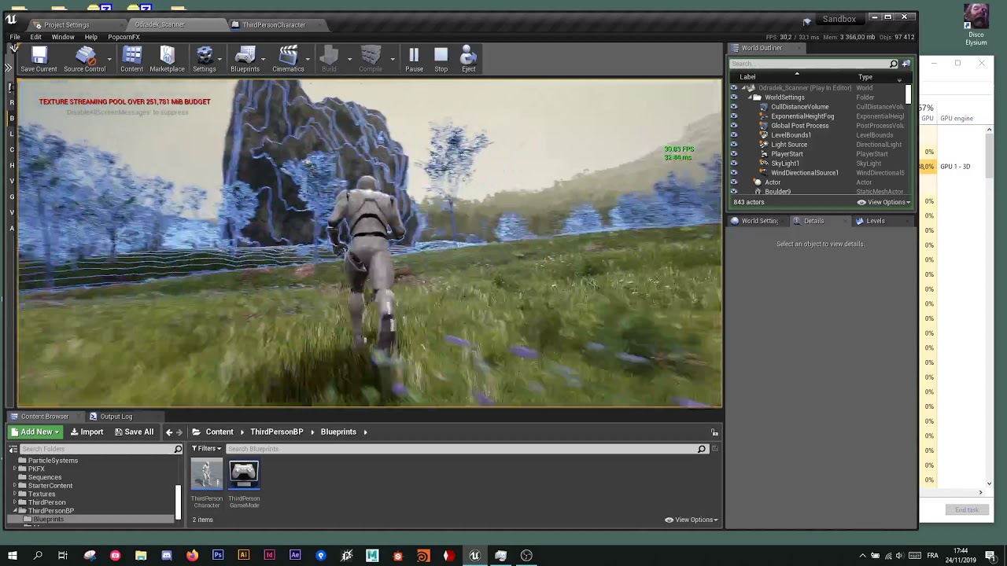Viewport: 1007px width, 566px height.
Task: Open editor Settings from the toolbar
Action: [x=205, y=58]
